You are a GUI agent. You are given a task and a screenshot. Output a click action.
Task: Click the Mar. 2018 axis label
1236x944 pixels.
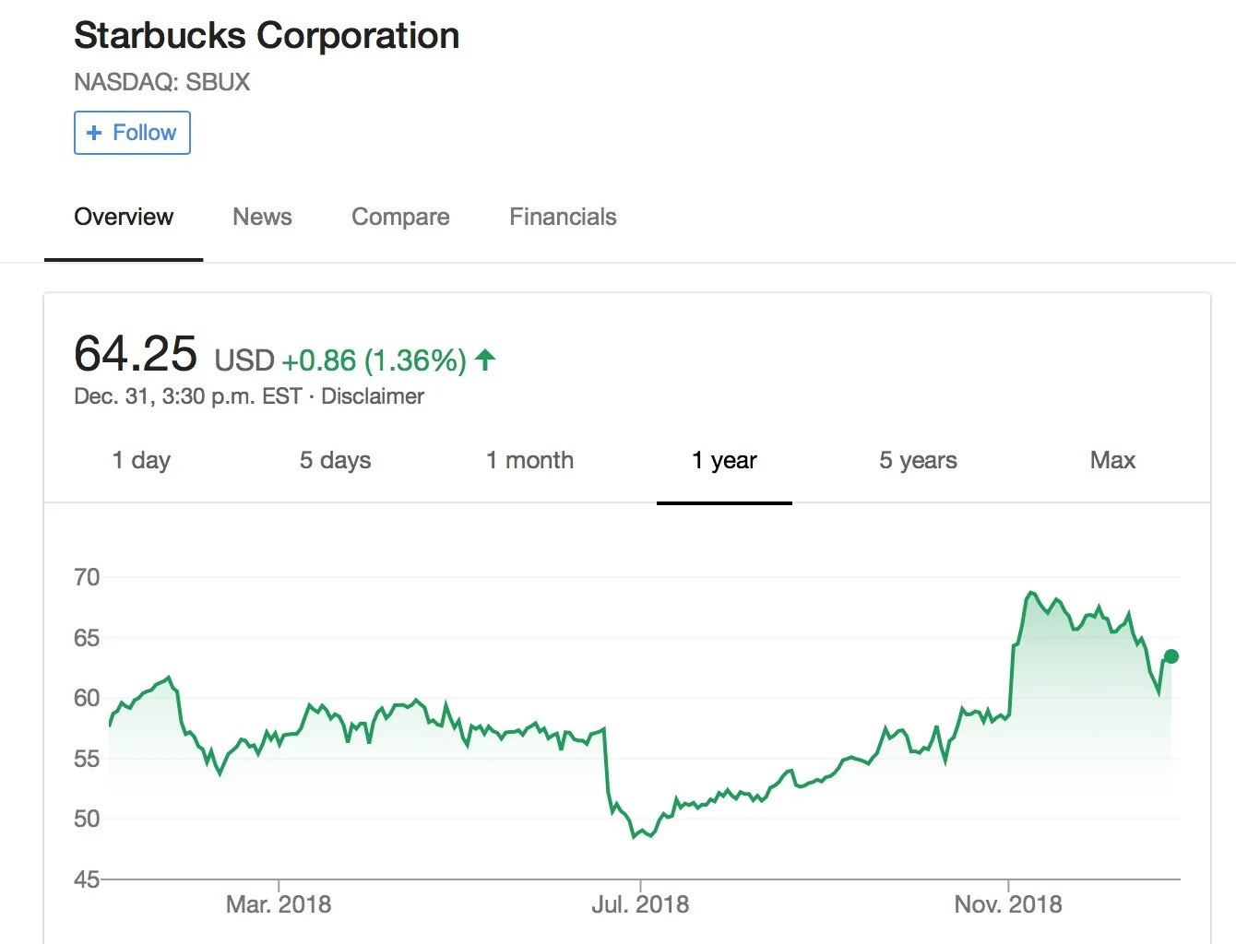[279, 904]
